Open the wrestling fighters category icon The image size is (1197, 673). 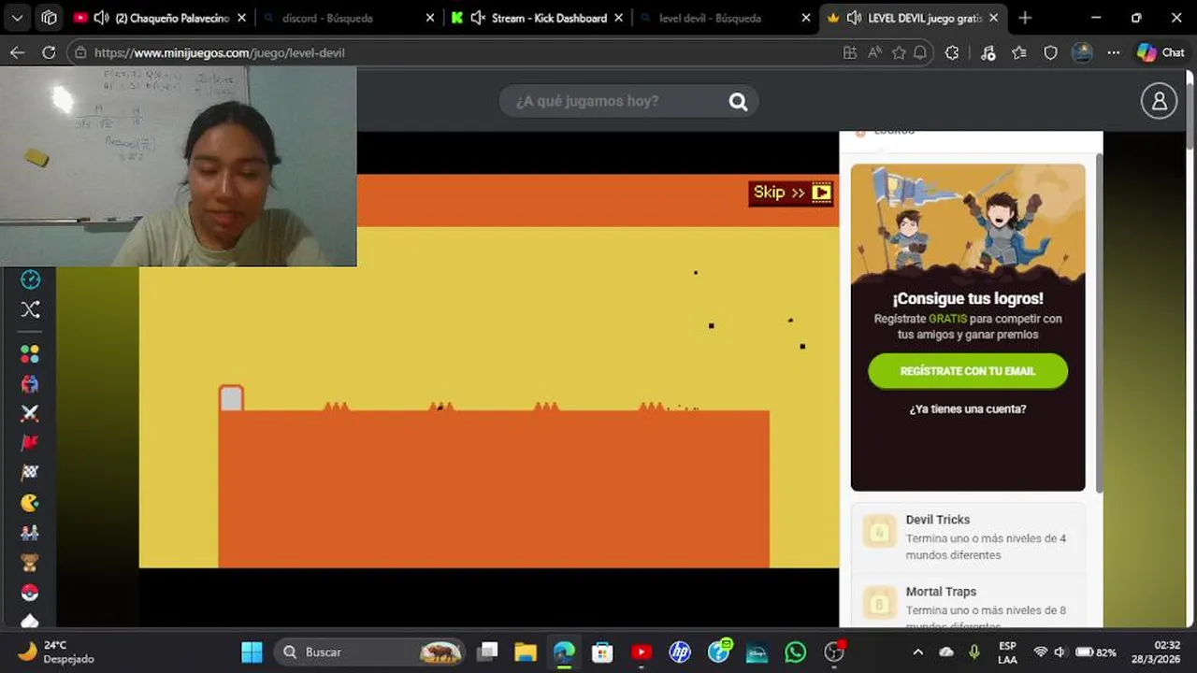pyautogui.click(x=30, y=383)
